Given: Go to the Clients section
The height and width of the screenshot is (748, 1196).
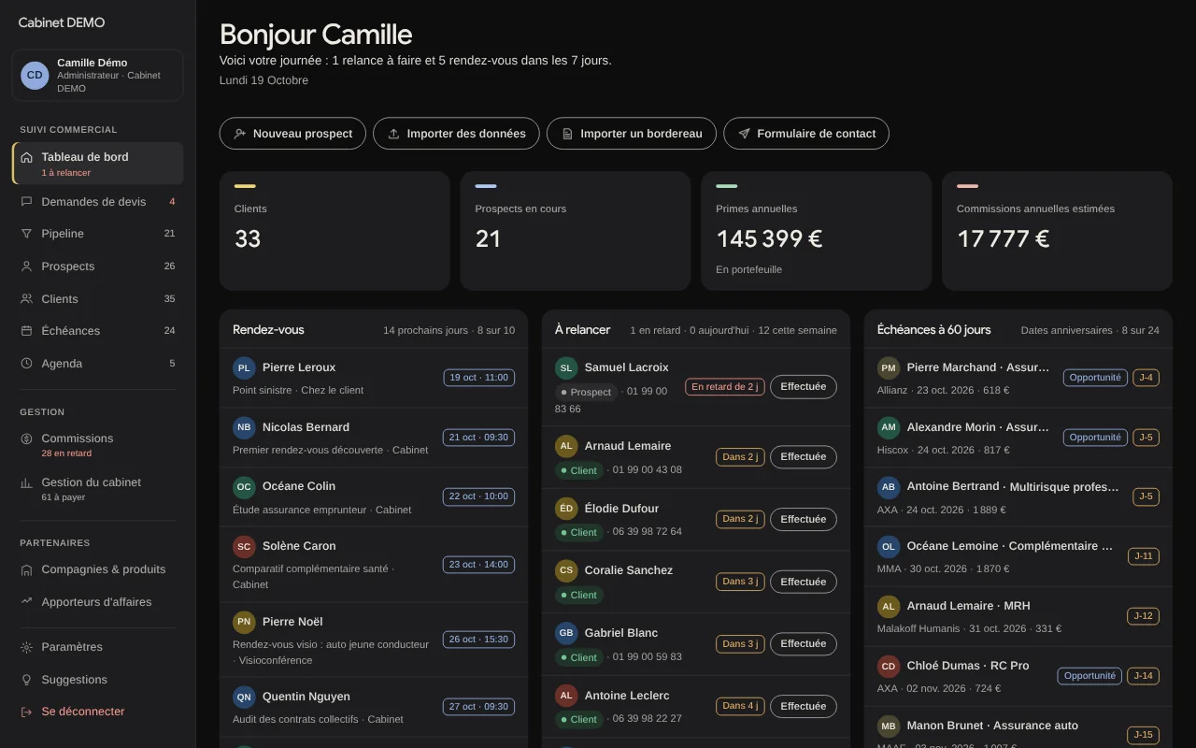Looking at the screenshot, I should [x=97, y=299].
